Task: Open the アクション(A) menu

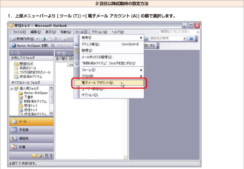Action: point(99,32)
